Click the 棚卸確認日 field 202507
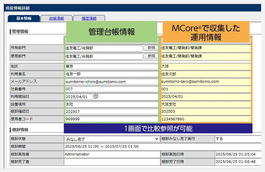This screenshot has height=172, width=265. click(112, 112)
